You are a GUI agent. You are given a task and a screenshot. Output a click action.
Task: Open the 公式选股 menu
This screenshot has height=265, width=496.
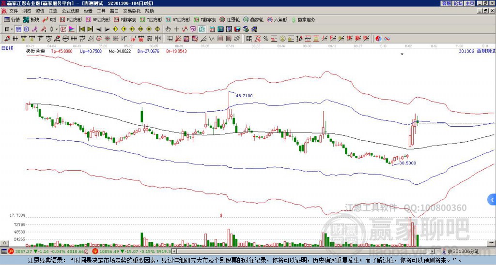tap(71, 11)
